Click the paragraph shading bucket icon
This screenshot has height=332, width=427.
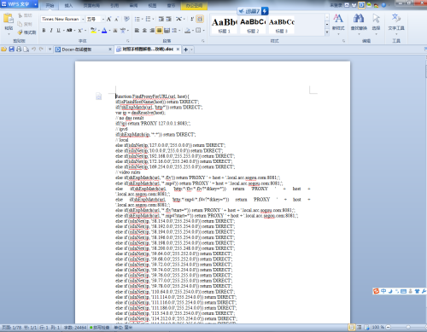point(187,30)
